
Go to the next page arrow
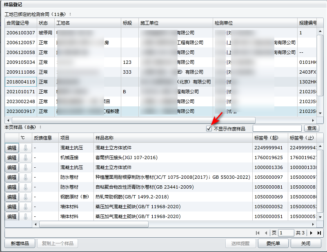(311, 233)
